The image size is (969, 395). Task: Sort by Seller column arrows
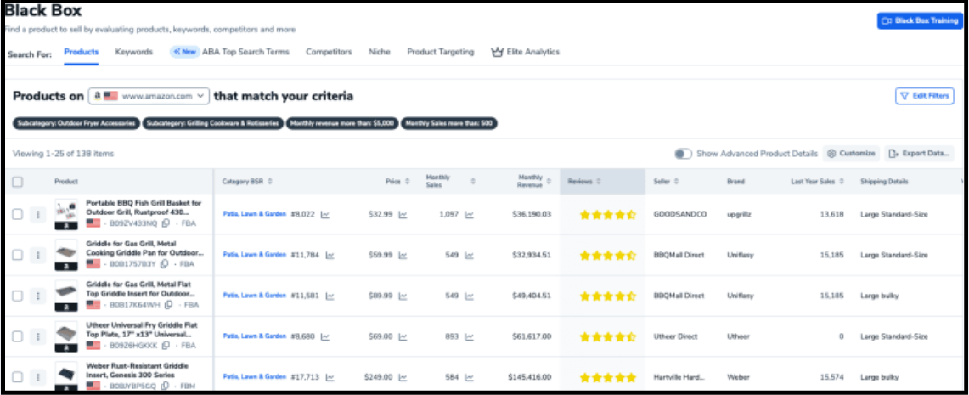click(678, 182)
